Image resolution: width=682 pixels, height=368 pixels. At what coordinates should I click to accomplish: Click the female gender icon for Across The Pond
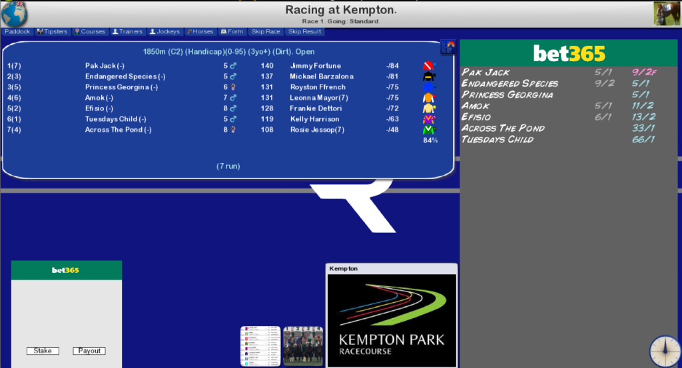[233, 130]
